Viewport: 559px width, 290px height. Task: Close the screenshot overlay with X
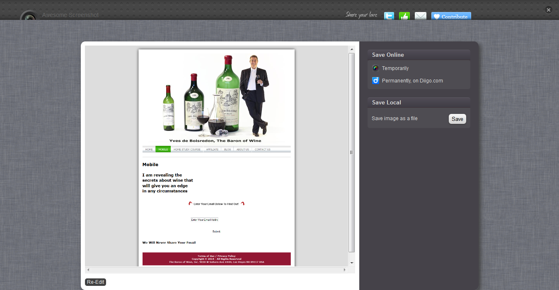coord(549,10)
